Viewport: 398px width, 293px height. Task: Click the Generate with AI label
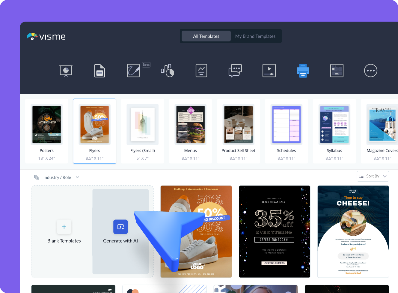pos(120,241)
